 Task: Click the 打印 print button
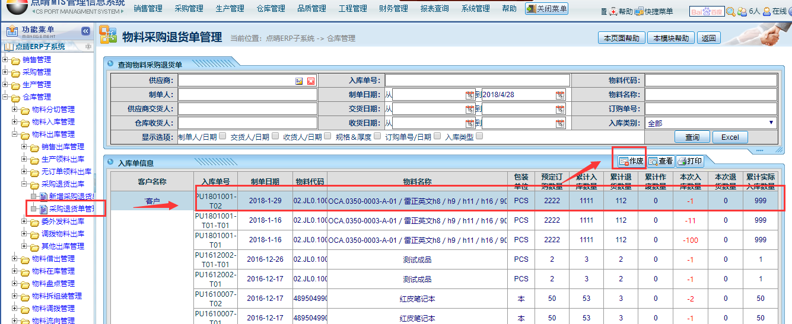690,161
